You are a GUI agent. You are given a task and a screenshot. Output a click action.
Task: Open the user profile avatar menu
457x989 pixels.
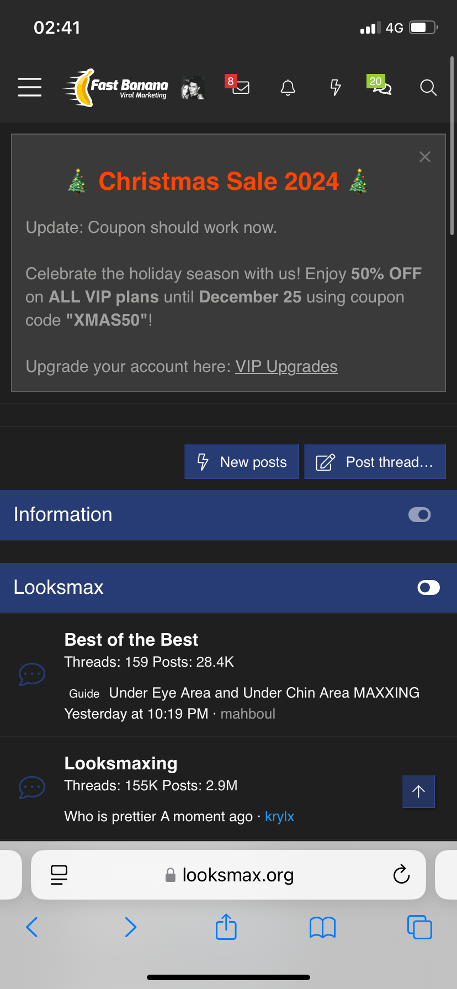point(193,88)
